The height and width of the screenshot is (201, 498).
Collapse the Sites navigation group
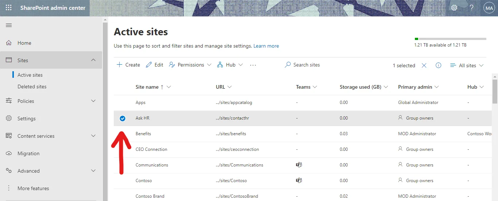pyautogui.click(x=93, y=60)
